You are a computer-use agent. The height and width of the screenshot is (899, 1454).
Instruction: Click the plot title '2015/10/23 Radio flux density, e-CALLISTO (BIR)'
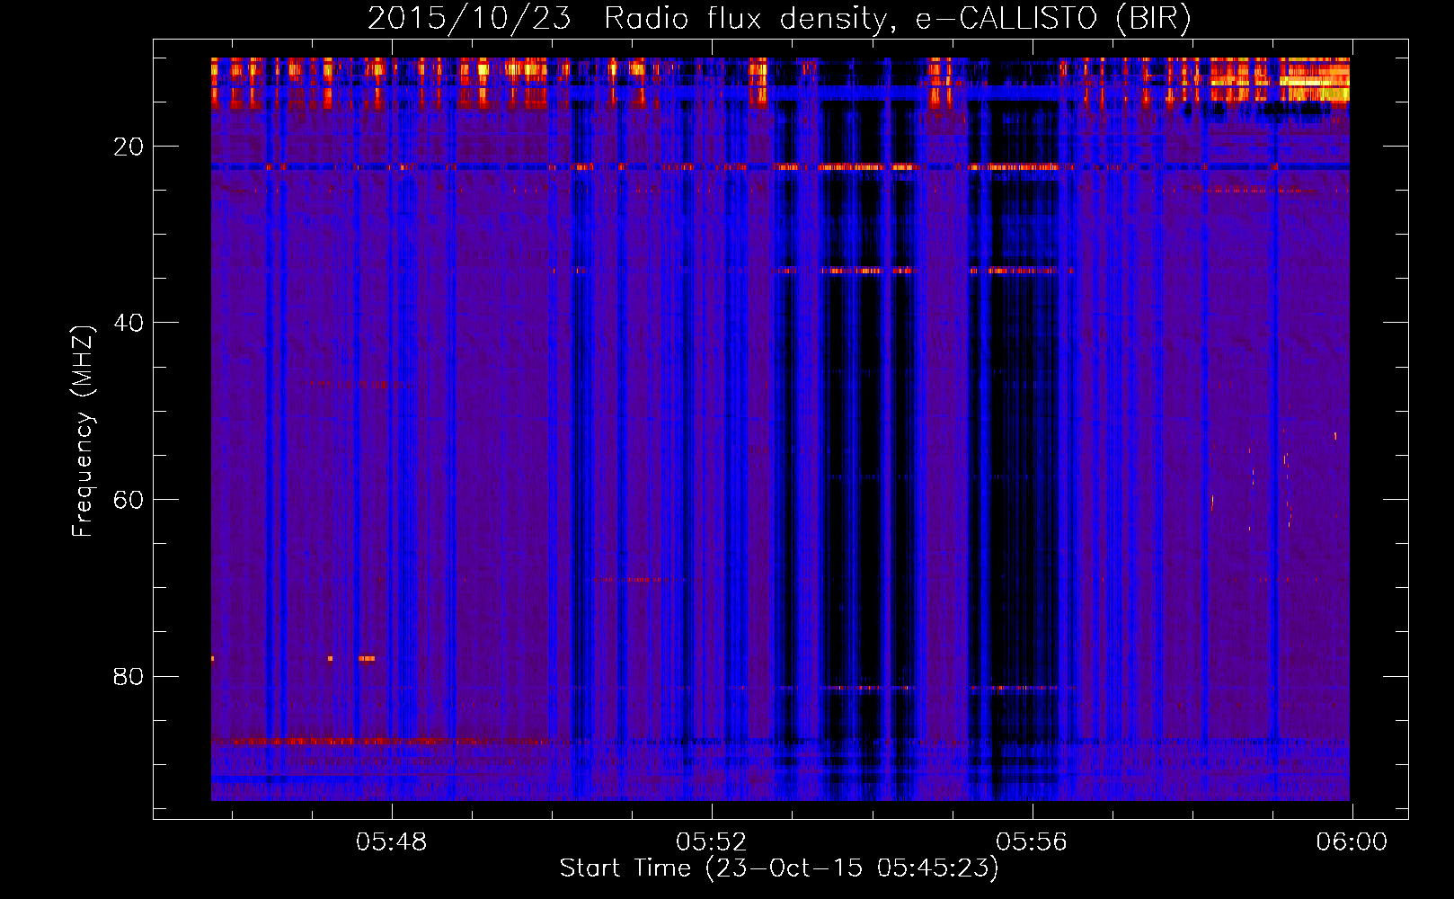pos(779,19)
